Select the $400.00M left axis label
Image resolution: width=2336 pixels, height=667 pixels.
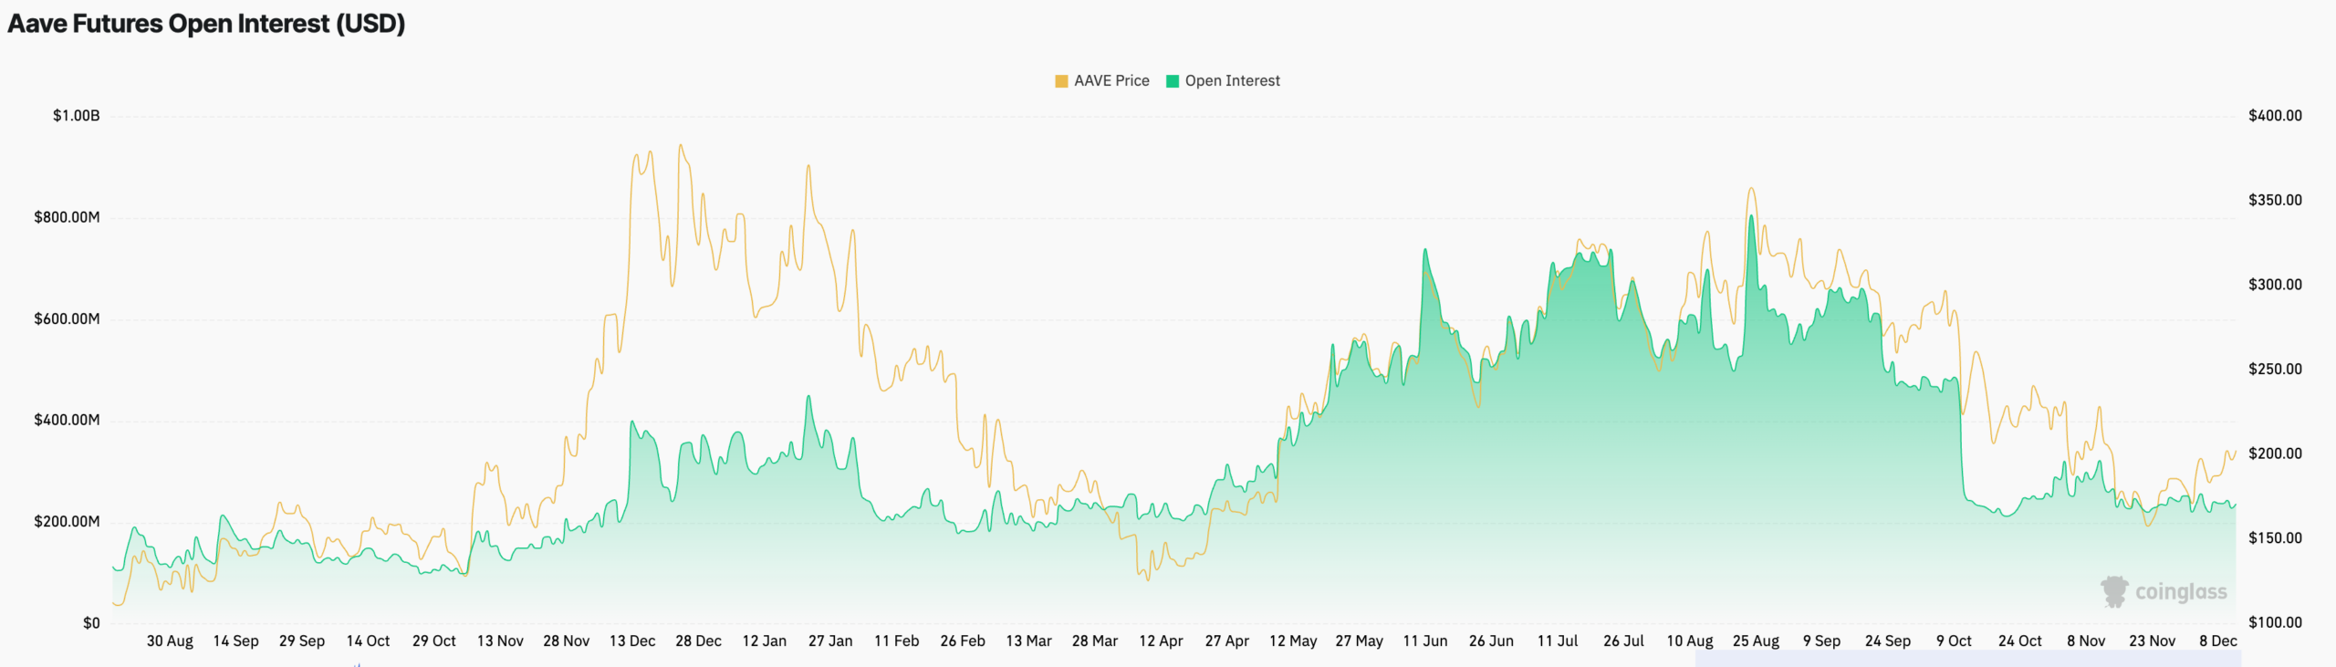click(67, 421)
